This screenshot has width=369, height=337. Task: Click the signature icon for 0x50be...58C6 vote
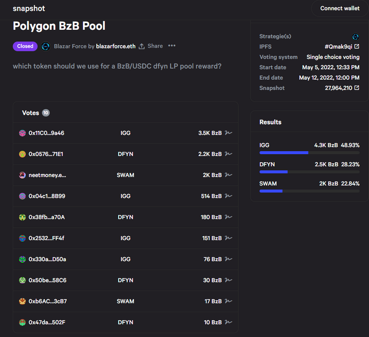228,280
